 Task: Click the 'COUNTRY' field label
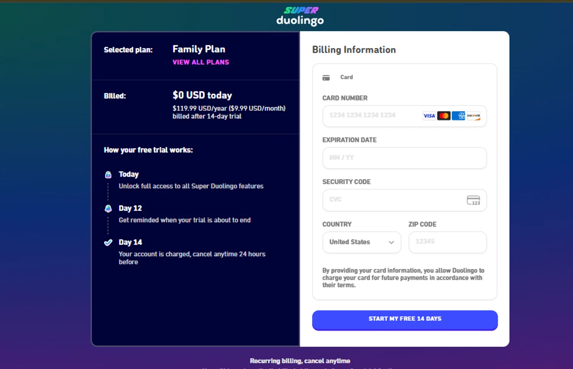click(337, 224)
